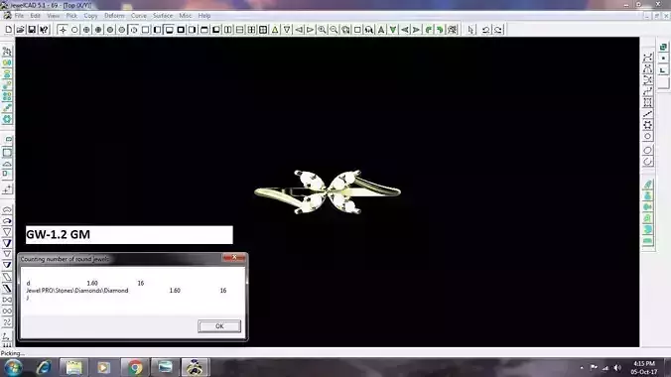Open the File Explorer folder on taskbar
The width and height of the screenshot is (671, 377).
[x=73, y=367]
